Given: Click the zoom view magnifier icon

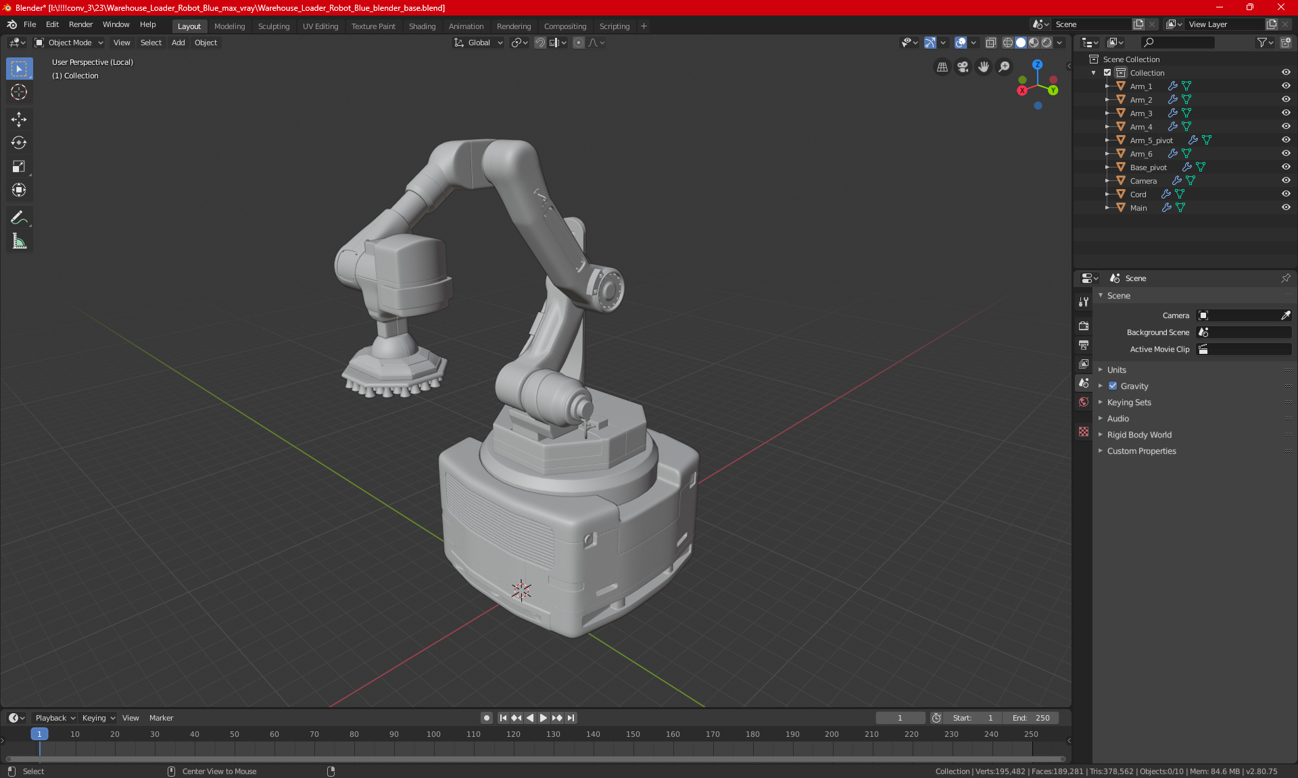Looking at the screenshot, I should tap(1005, 67).
